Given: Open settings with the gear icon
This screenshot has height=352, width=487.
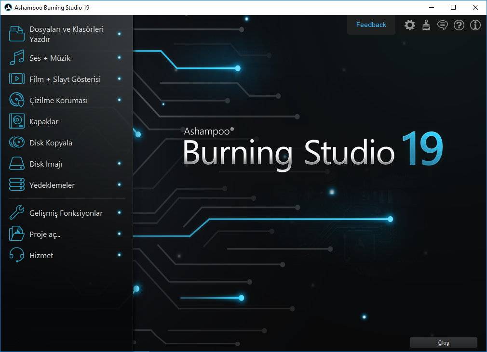Looking at the screenshot, I should [x=409, y=25].
